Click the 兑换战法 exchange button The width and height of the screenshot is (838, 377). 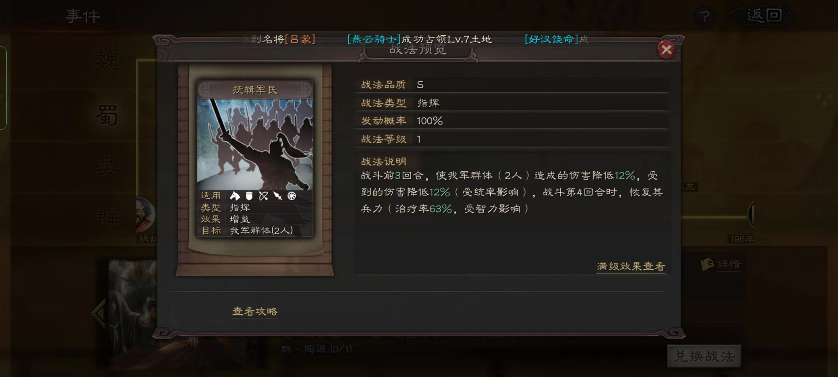704,356
